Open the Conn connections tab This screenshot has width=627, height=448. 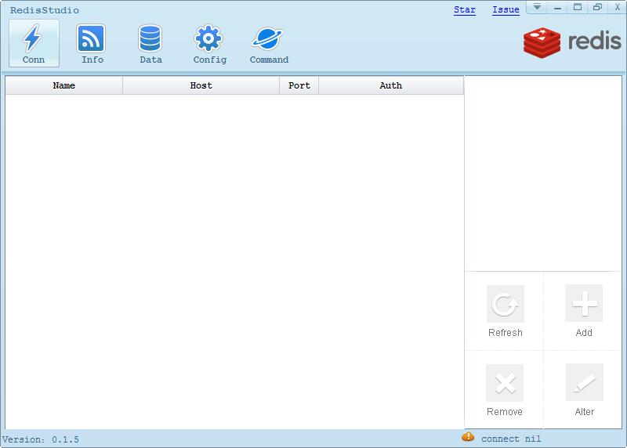[34, 43]
